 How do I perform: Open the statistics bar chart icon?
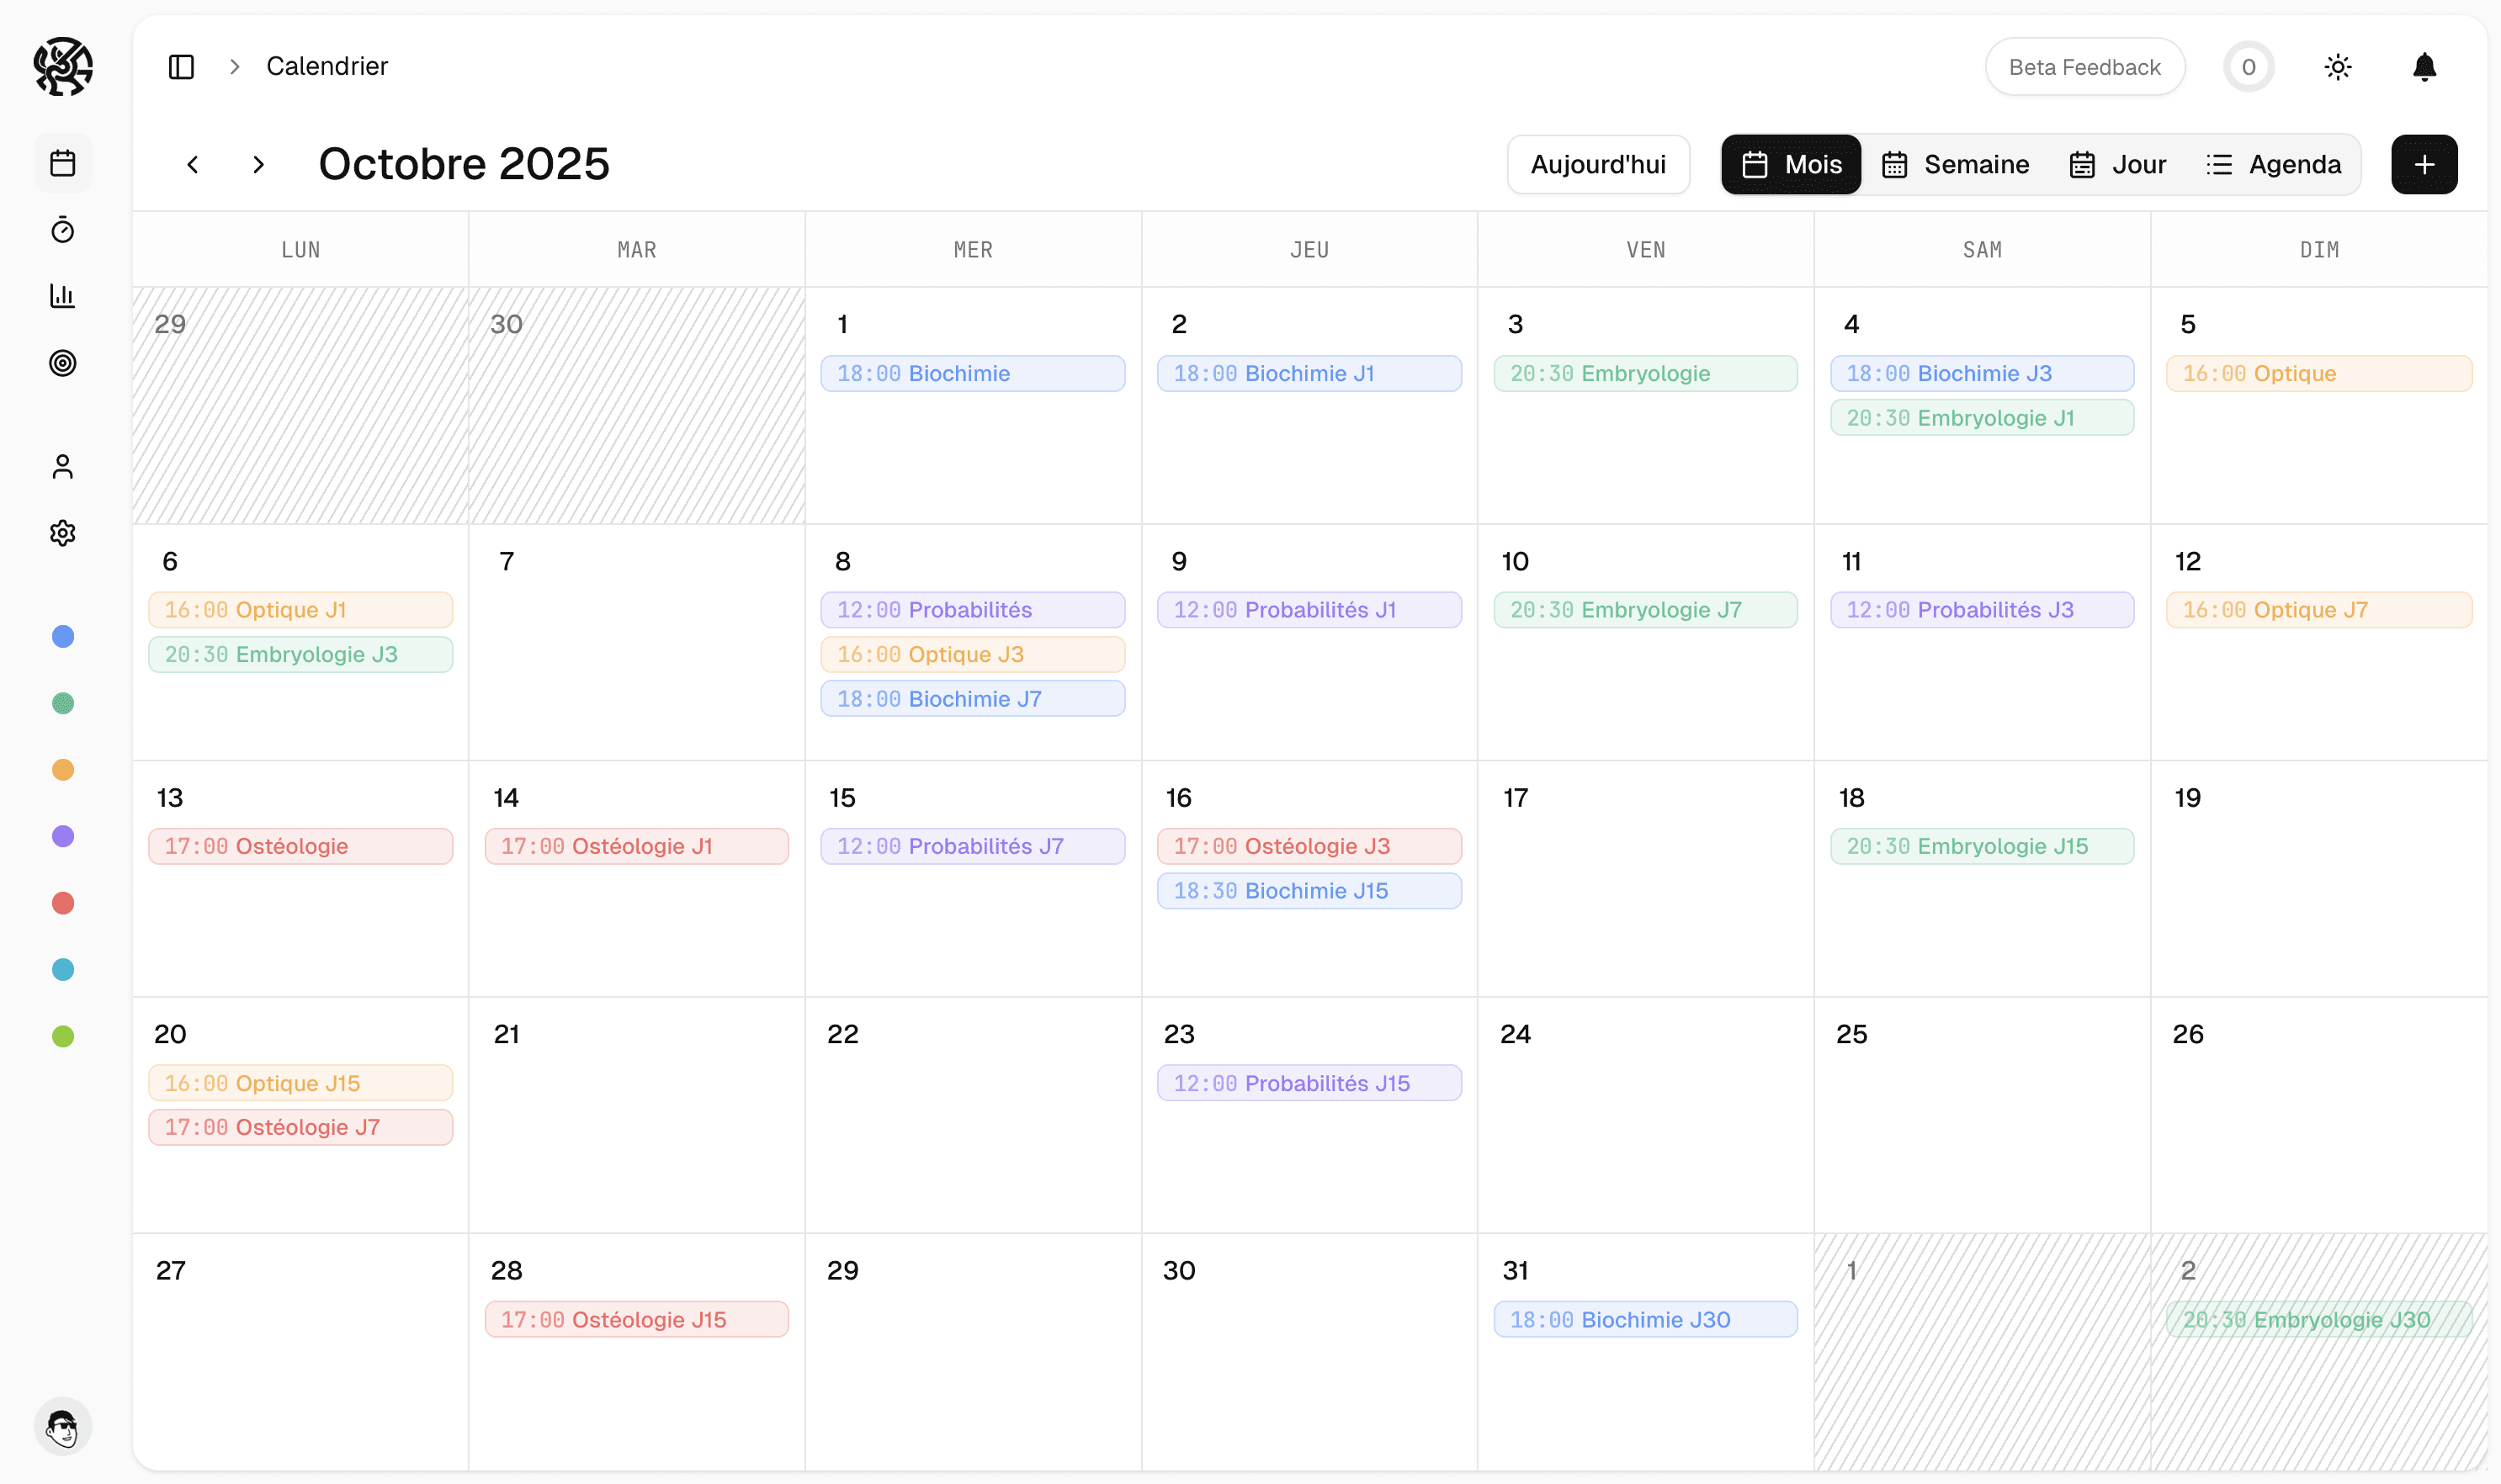63,296
